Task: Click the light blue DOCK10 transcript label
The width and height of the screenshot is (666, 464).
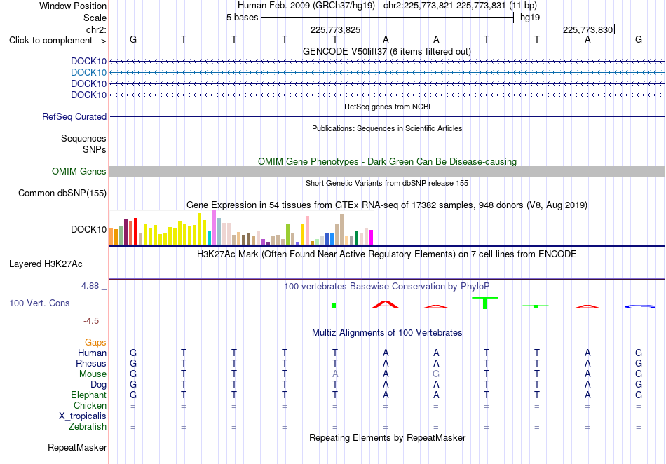Action: point(88,73)
